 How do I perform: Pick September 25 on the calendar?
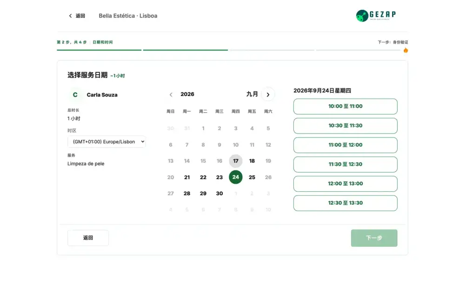click(x=252, y=177)
